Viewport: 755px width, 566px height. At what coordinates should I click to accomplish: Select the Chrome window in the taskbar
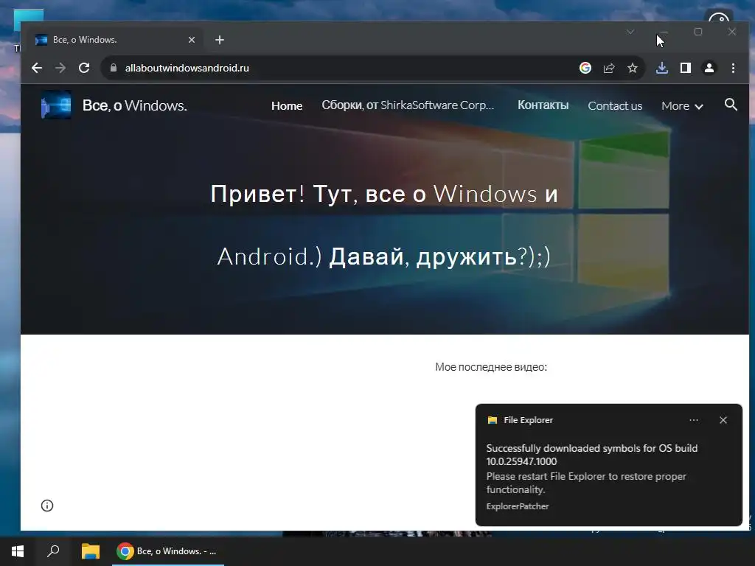coord(168,551)
